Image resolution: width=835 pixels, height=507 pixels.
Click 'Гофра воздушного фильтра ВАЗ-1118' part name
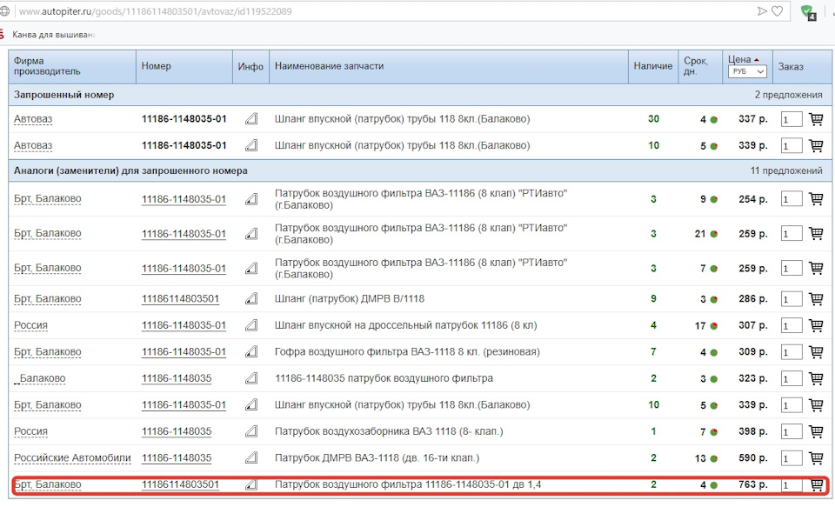click(x=407, y=352)
